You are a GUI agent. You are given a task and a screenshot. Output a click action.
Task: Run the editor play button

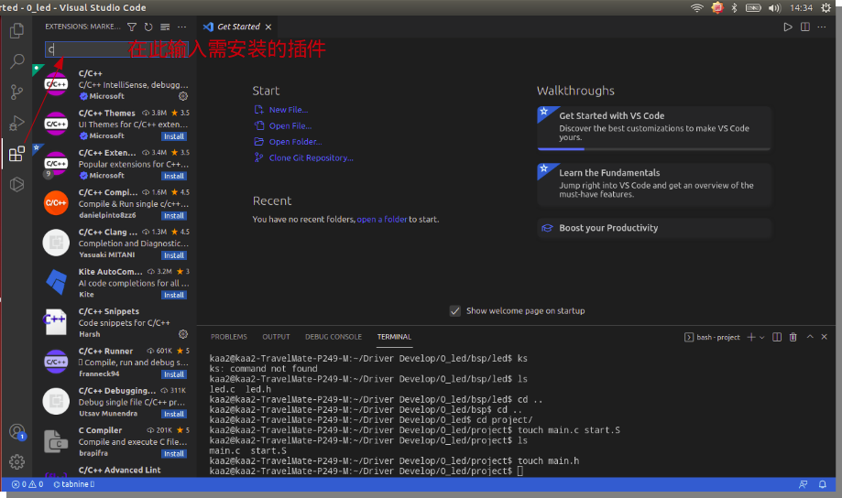(x=788, y=27)
